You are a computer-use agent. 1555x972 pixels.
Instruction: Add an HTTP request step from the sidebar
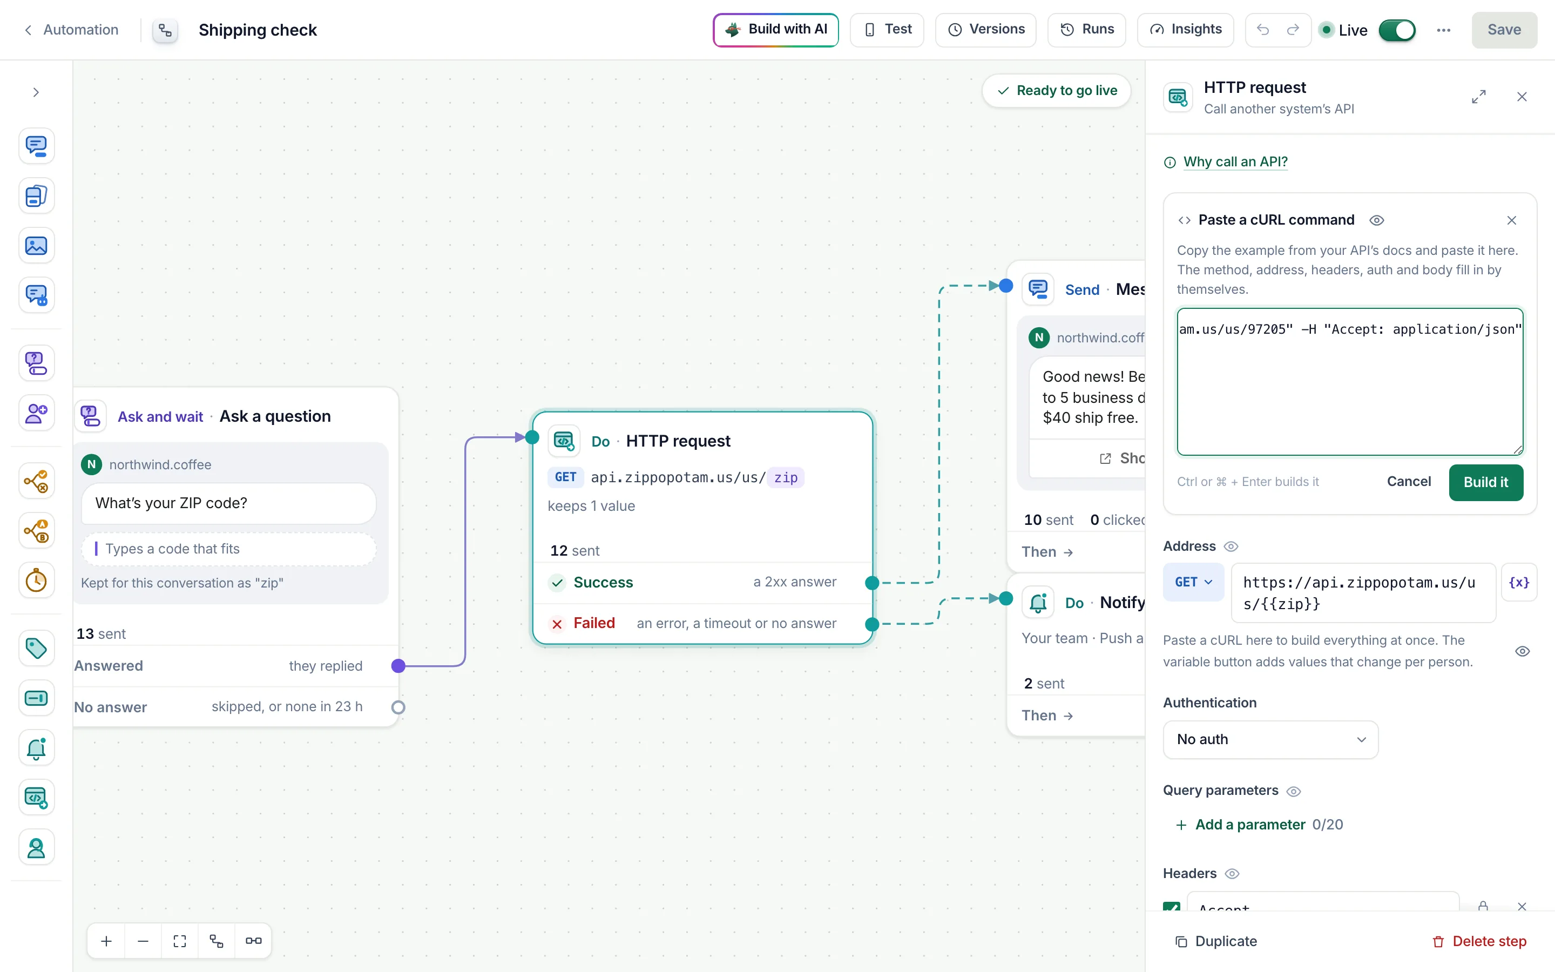[x=36, y=797]
